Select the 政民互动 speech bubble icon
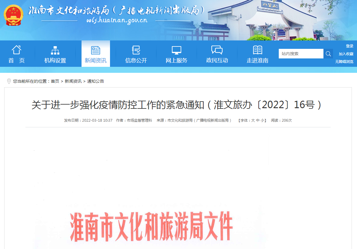This screenshot has width=357, height=249. 216,49
